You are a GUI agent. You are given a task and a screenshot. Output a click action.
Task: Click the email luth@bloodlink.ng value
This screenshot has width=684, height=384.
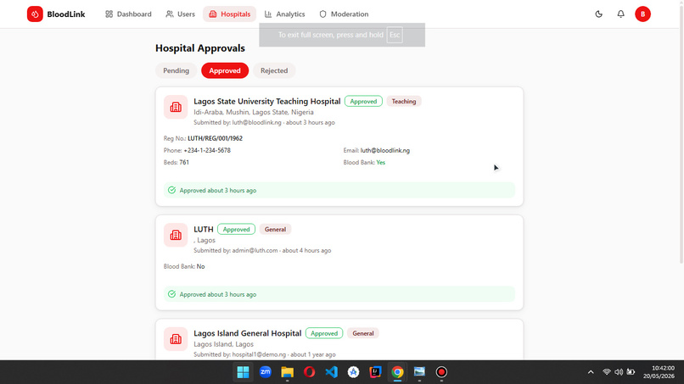click(x=385, y=150)
